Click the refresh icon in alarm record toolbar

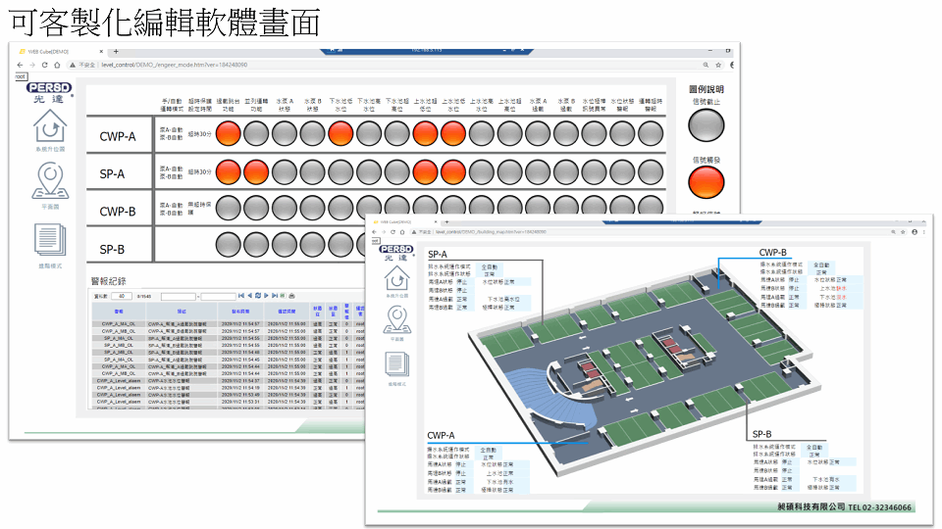pos(257,295)
